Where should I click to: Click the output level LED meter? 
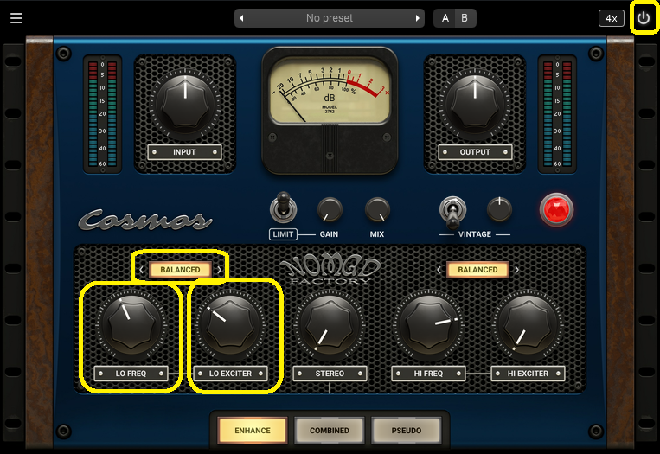click(557, 113)
